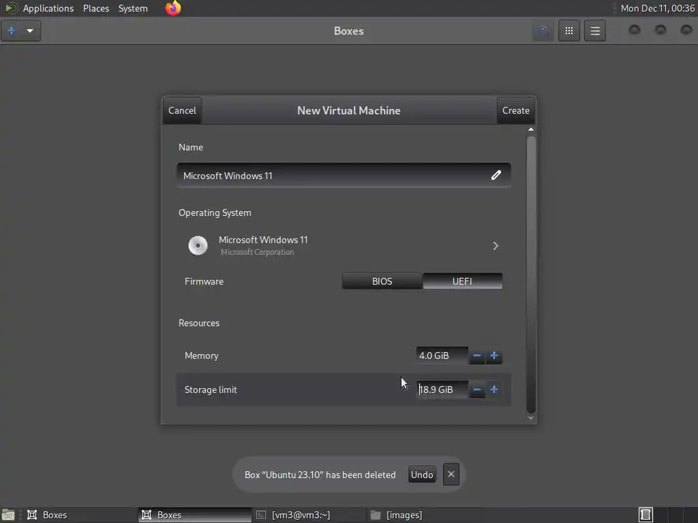Open the dropdown arrow beside new box

tap(30, 31)
